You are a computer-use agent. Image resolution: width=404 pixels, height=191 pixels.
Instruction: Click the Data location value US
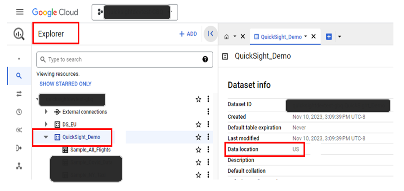296,149
